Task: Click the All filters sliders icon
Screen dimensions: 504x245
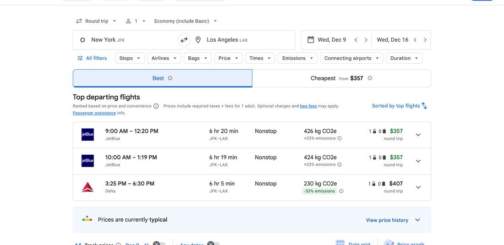Action: (x=80, y=58)
